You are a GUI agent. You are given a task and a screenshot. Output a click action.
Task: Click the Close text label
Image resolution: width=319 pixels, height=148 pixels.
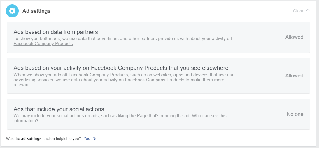[x=299, y=11]
